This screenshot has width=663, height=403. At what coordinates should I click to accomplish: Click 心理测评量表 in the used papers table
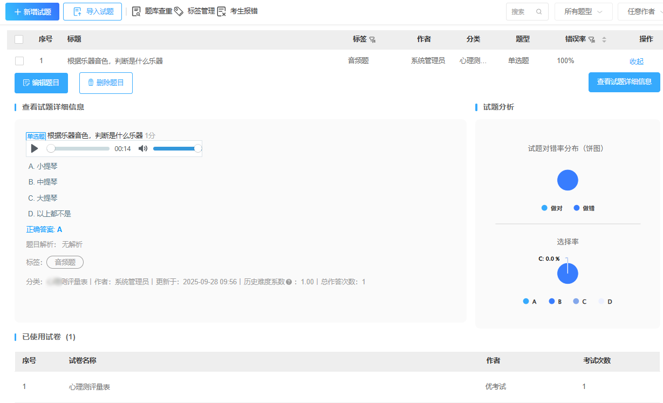(90, 387)
